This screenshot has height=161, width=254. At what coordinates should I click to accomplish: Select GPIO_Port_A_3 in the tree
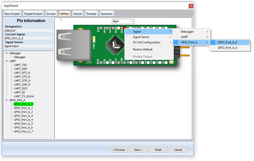click(23, 116)
